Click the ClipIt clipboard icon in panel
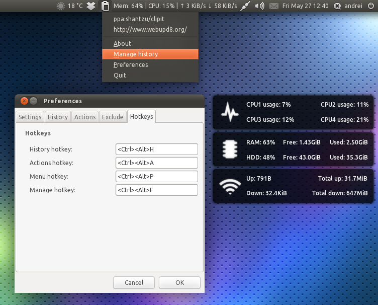The image size is (378, 305). [105, 6]
